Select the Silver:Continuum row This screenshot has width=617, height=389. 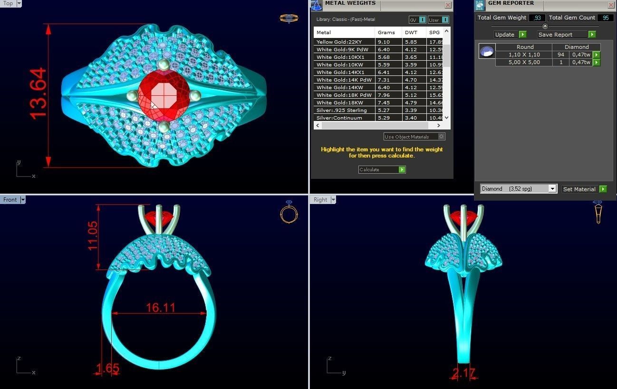[x=378, y=118]
